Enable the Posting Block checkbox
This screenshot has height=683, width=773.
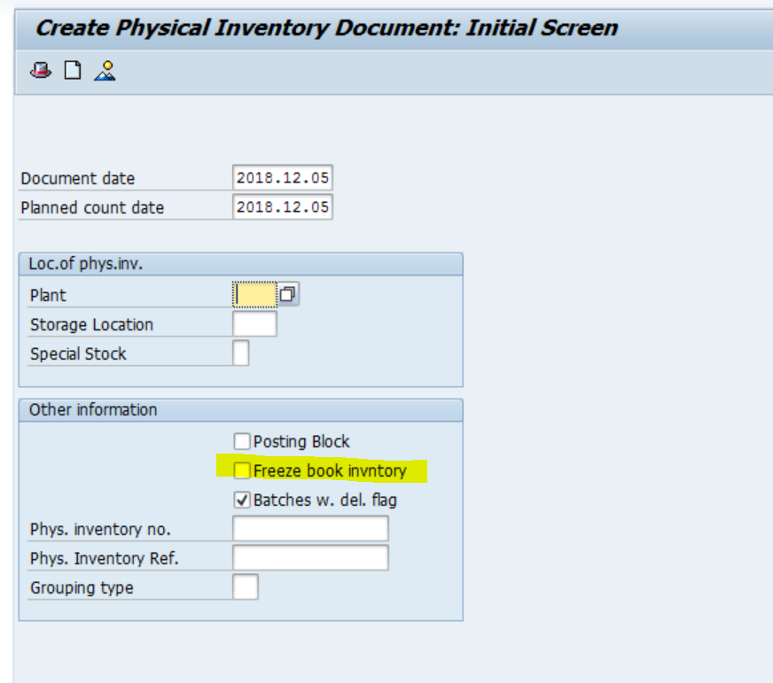241,441
